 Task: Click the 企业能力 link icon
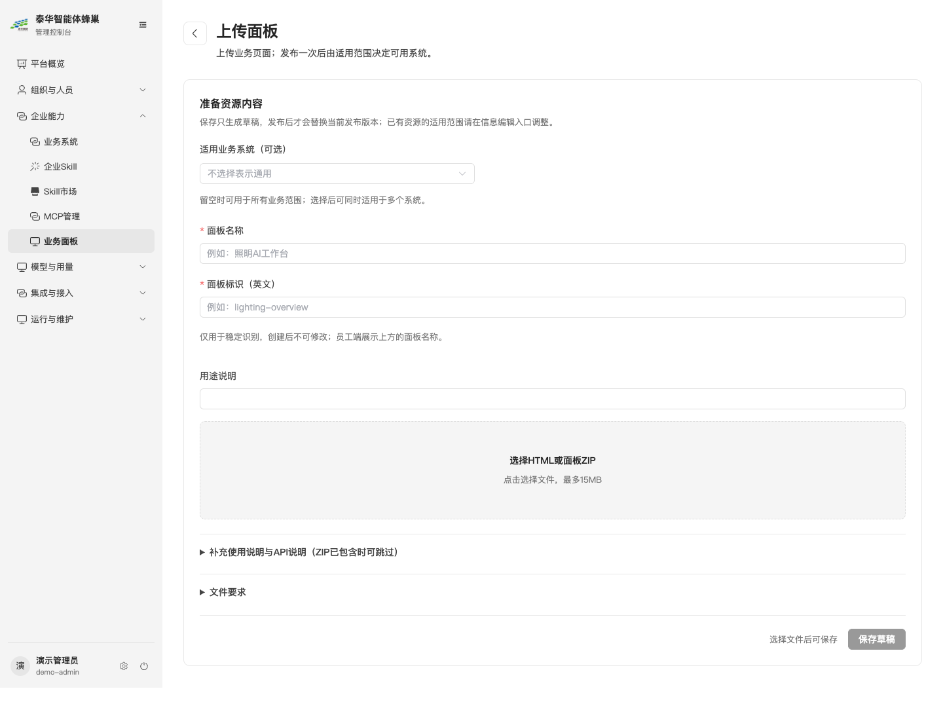tap(22, 116)
